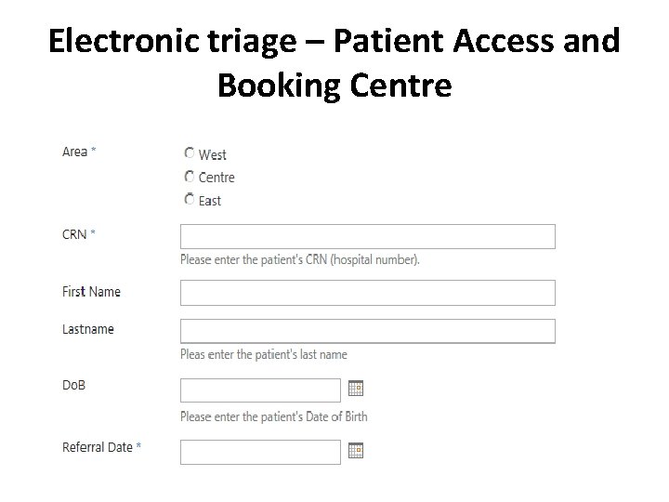
Task: Click the last name hint text
Action: (264, 354)
